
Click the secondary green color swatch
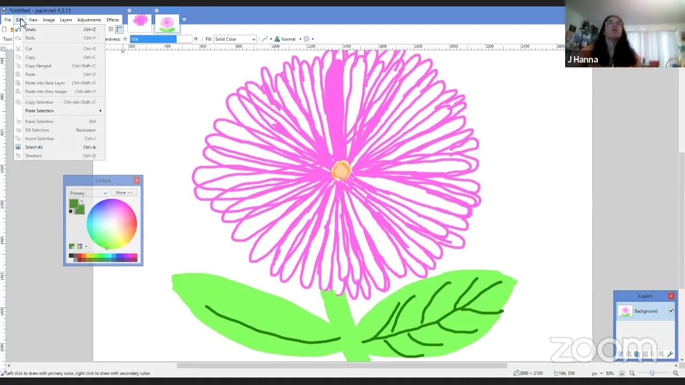[x=81, y=210]
